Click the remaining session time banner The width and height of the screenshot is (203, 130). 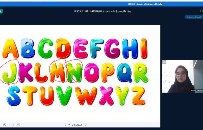(x=146, y=4)
